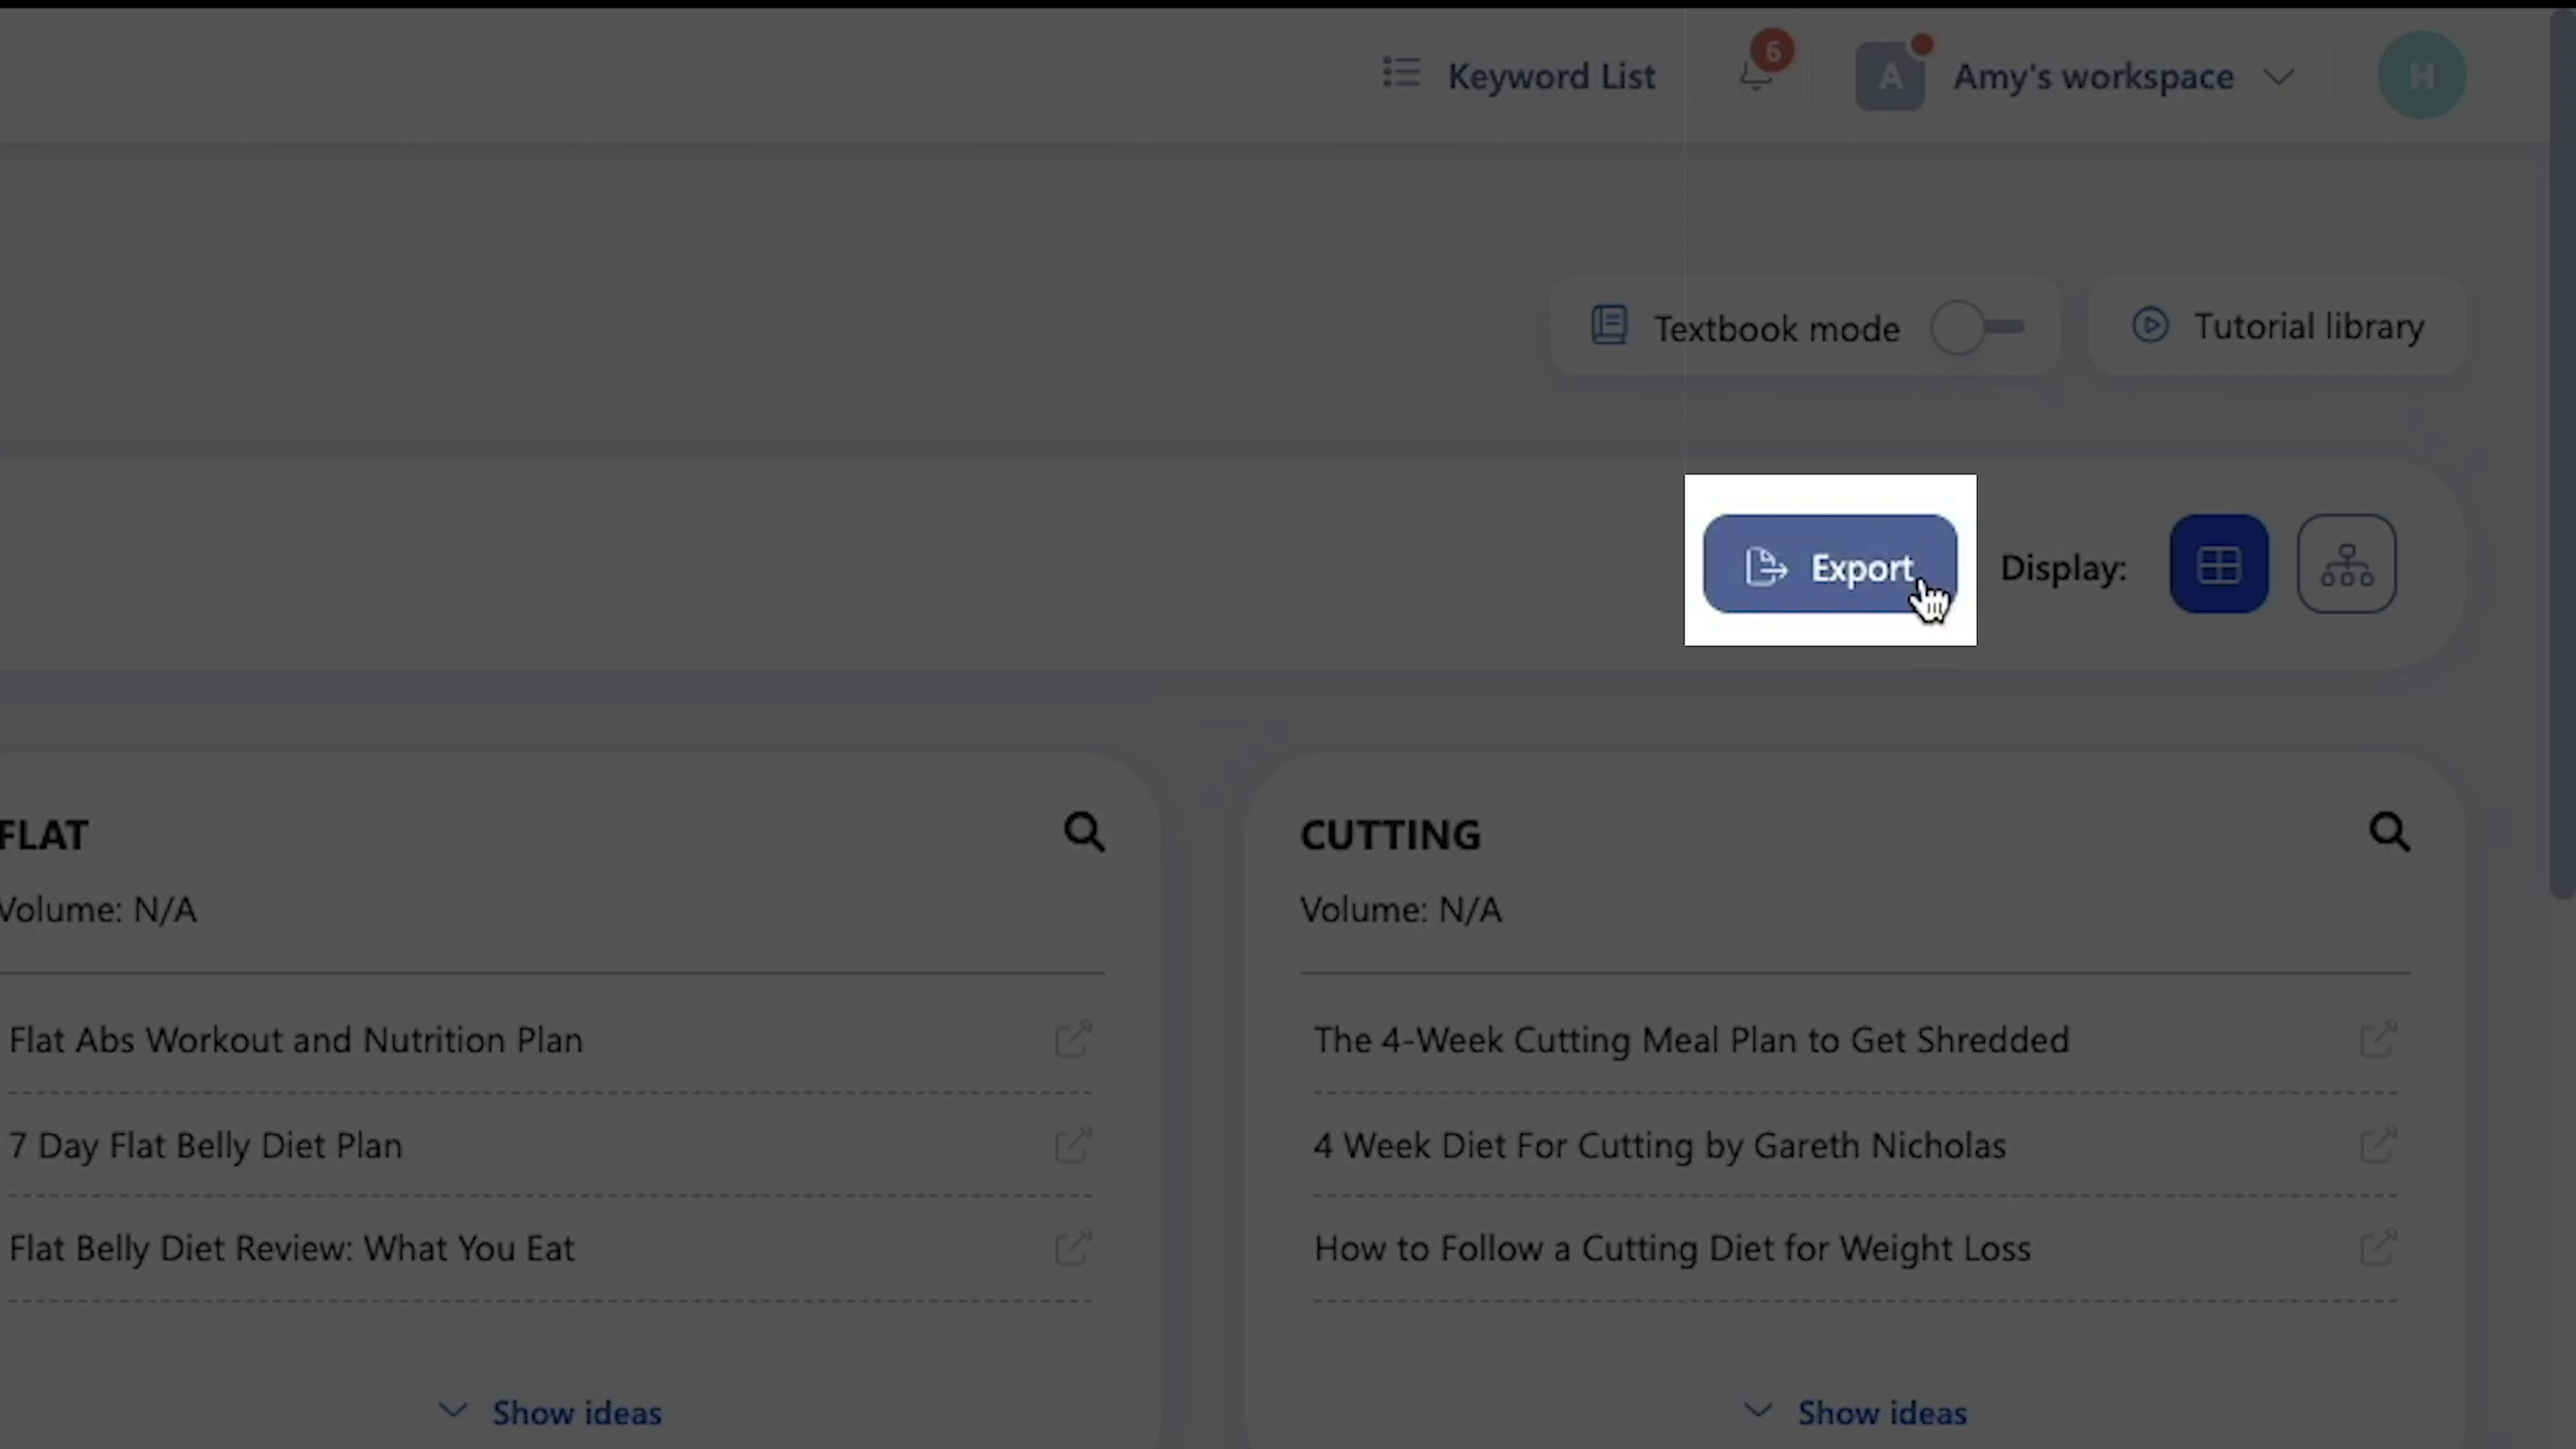Toggle Textbook mode switch

tap(1977, 327)
